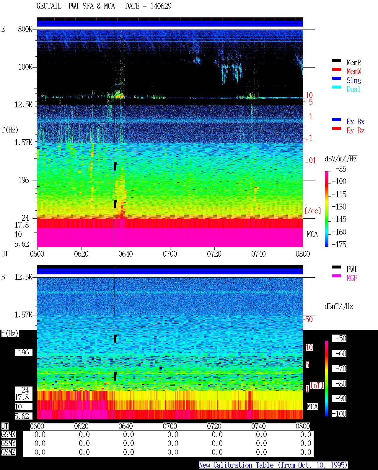Click the red MemW legend swatch

(336, 69)
